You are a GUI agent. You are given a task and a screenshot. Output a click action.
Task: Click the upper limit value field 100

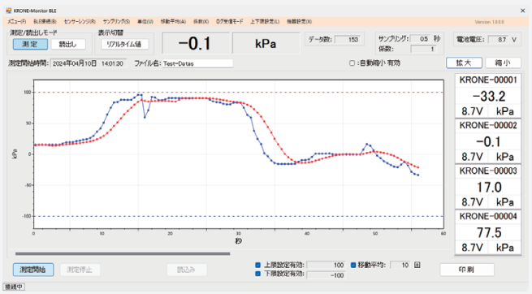[326, 266]
